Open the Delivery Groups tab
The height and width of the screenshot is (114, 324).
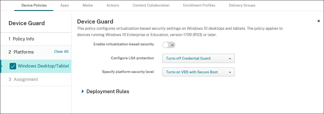[242, 5]
